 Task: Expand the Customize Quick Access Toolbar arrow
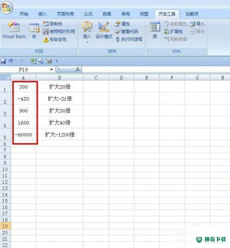57,61
